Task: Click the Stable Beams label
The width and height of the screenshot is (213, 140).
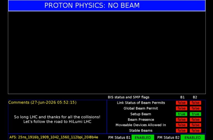Action: (x=141, y=130)
